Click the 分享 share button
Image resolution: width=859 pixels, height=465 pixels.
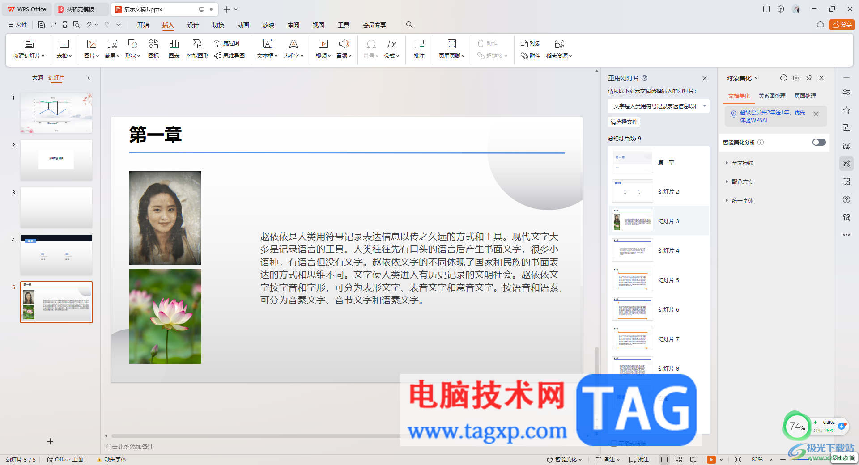(842, 25)
